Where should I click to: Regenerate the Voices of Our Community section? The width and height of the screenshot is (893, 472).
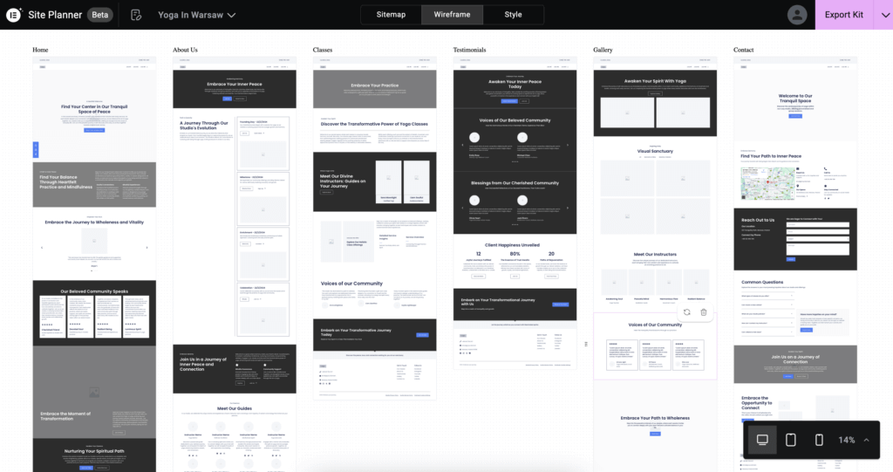(x=687, y=312)
